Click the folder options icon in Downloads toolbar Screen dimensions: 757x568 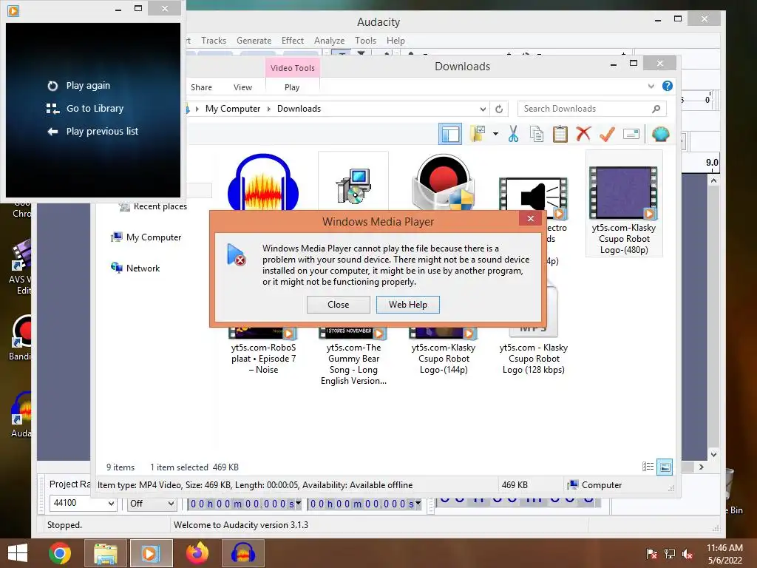click(478, 134)
